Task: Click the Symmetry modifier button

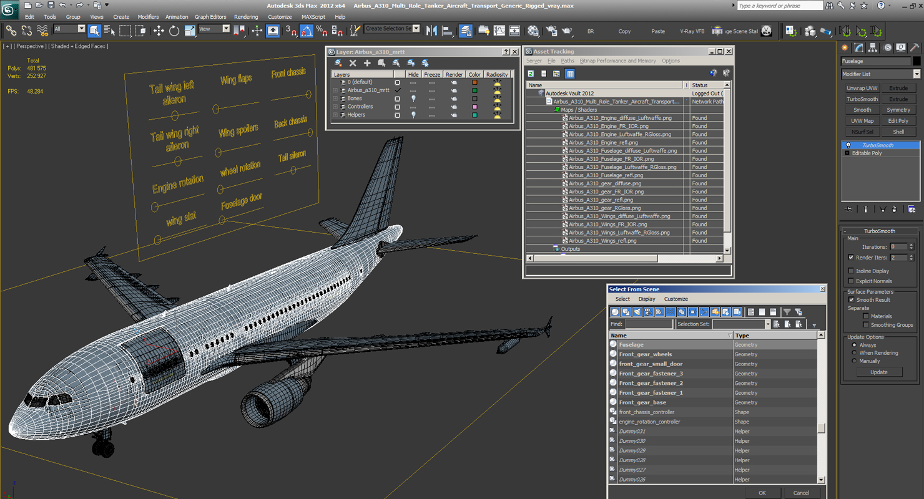Action: 898,110
